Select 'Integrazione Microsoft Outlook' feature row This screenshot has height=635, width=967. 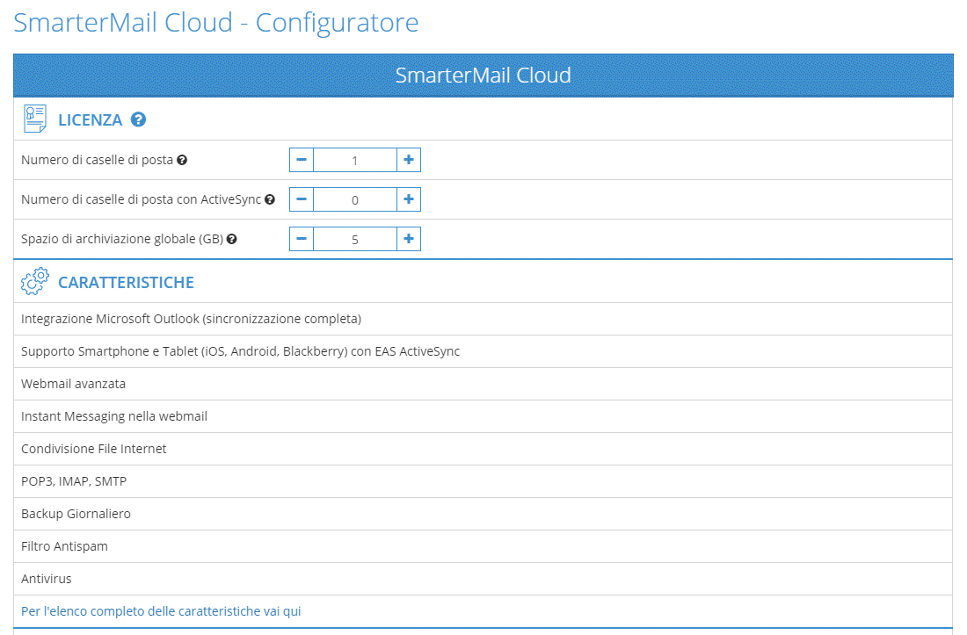click(x=483, y=319)
